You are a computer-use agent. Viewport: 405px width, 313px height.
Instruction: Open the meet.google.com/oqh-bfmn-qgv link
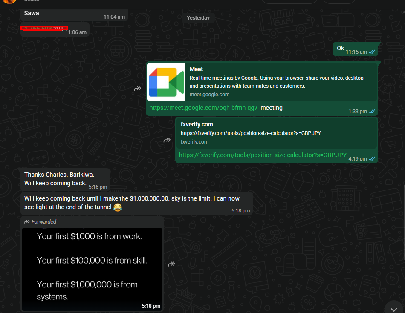(203, 108)
